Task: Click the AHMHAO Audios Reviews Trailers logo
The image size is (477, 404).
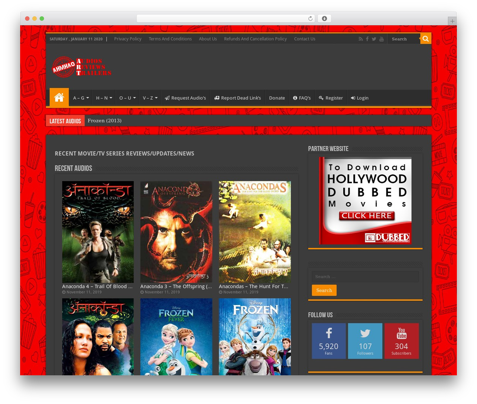Action: (82, 67)
